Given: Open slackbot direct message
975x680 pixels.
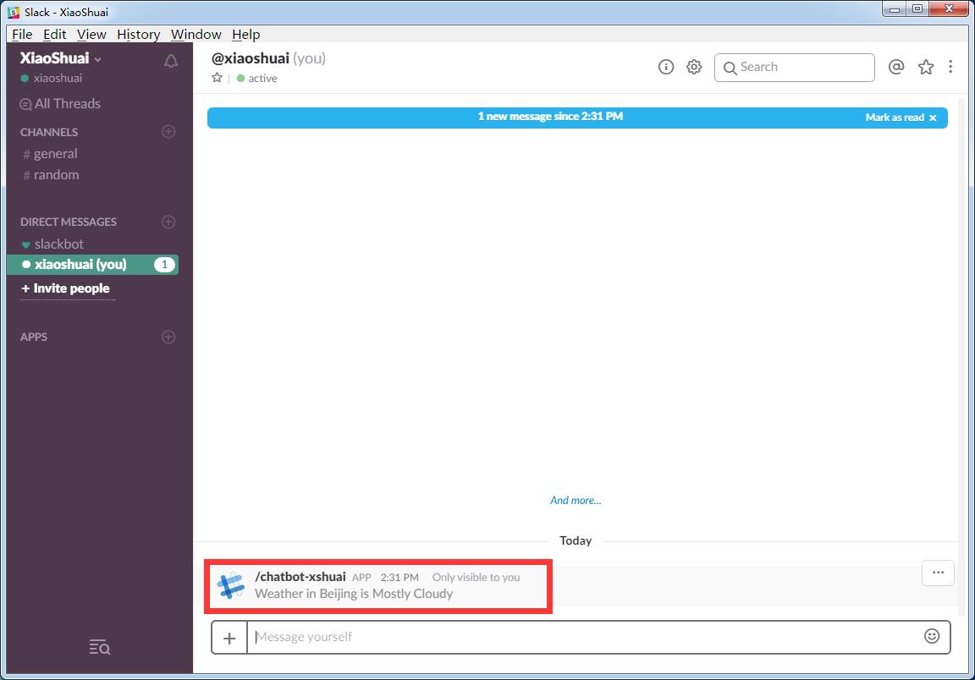Looking at the screenshot, I should point(52,244).
